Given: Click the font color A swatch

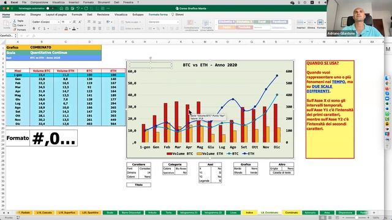Looking at the screenshot, I should tap(74, 29).
